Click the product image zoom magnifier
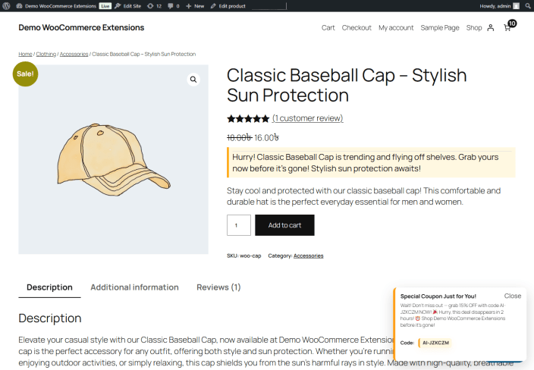Viewport: 534px width, 370px height. [x=193, y=80]
